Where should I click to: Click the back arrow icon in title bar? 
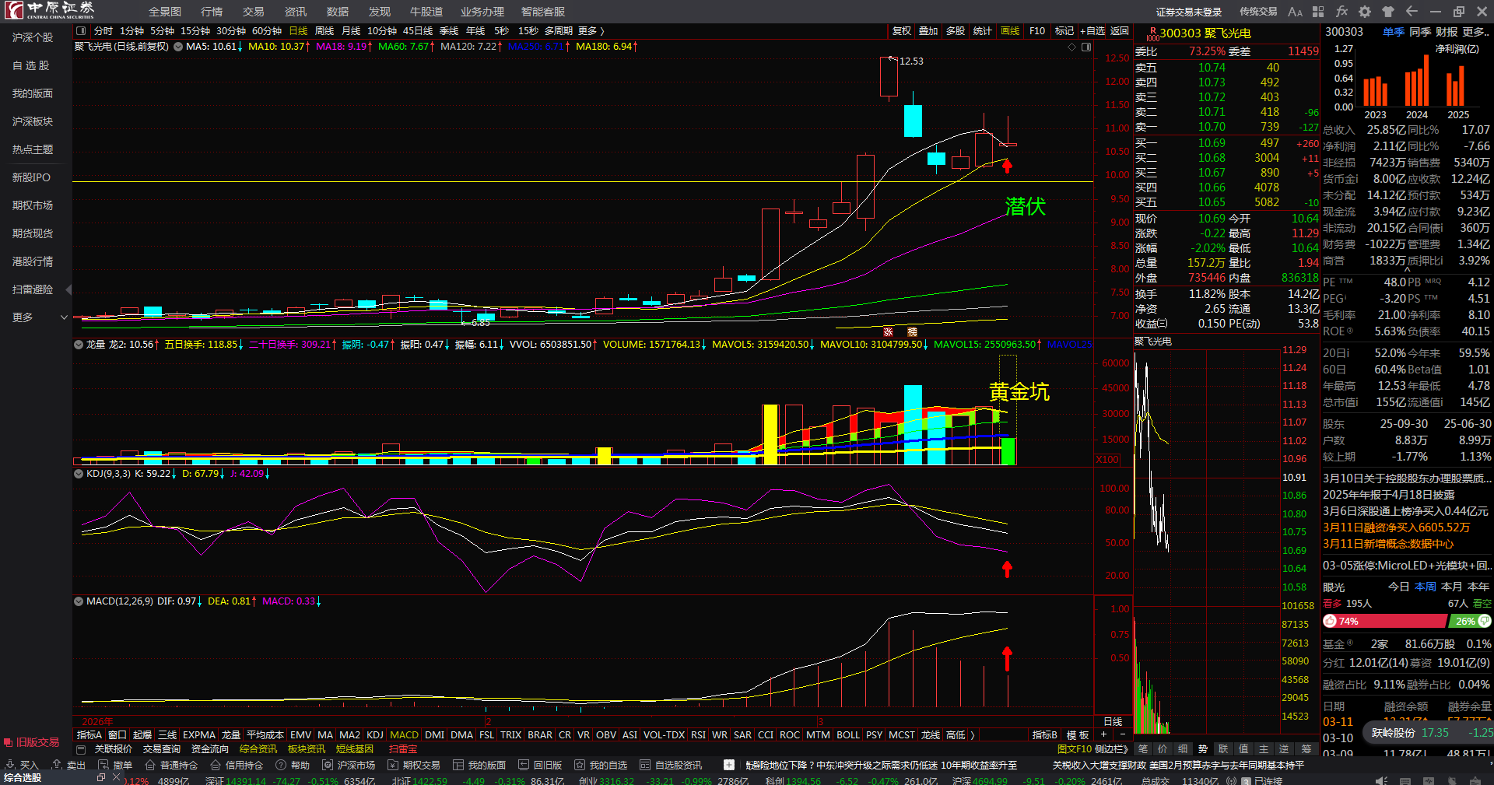click(x=1412, y=12)
